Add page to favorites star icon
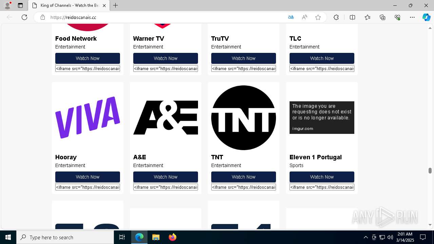This screenshot has height=244, width=434. [x=318, y=17]
